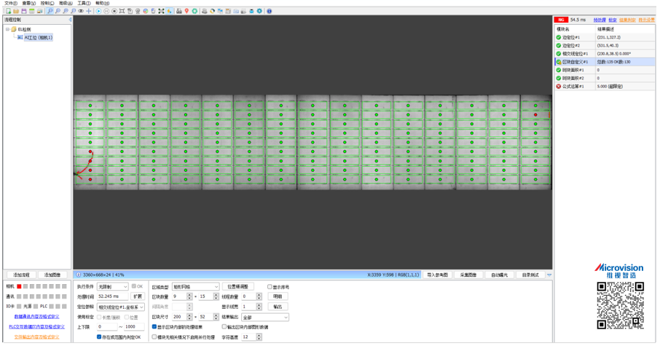Open the 区域类型 dropdown
This screenshot has width=660, height=346.
(x=196, y=287)
